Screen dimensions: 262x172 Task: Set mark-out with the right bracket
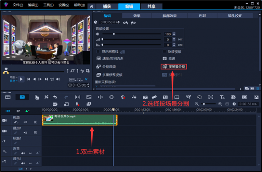pyautogui.click(x=77, y=71)
